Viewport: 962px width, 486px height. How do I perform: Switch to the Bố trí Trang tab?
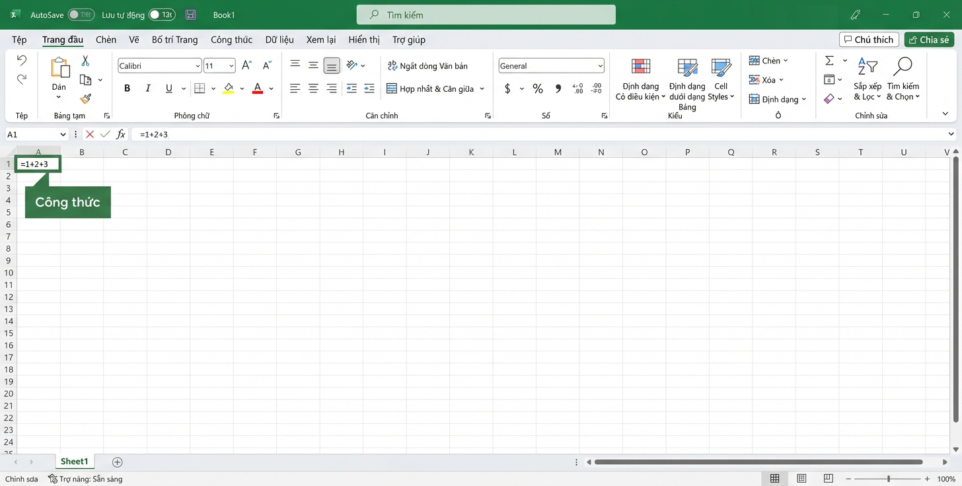pos(174,40)
